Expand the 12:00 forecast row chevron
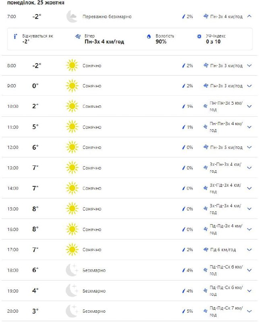Image resolution: width=260 pixels, height=322 pixels. pos(249,147)
